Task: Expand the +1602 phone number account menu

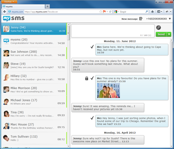Action: 170,19
